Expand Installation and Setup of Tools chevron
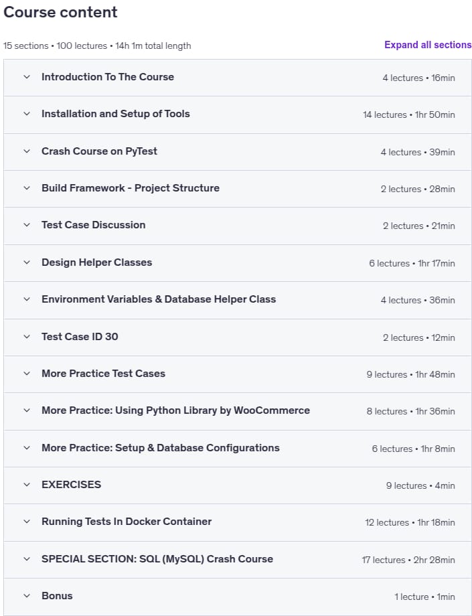This screenshot has width=472, height=616. 27,114
